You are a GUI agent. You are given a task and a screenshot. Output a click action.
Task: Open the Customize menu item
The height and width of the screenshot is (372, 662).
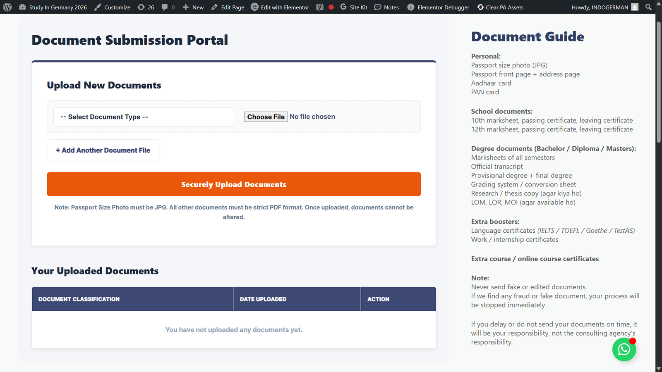tap(112, 7)
